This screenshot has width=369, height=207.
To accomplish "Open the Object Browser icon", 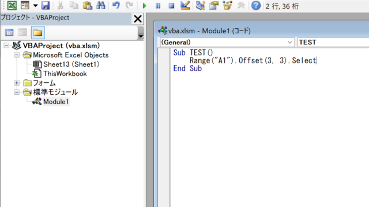I will pyautogui.click(x=227, y=5).
